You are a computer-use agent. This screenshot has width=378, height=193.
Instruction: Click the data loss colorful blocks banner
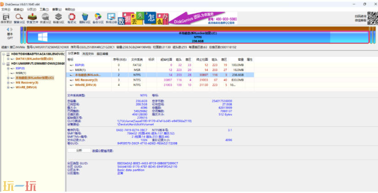(x=143, y=18)
